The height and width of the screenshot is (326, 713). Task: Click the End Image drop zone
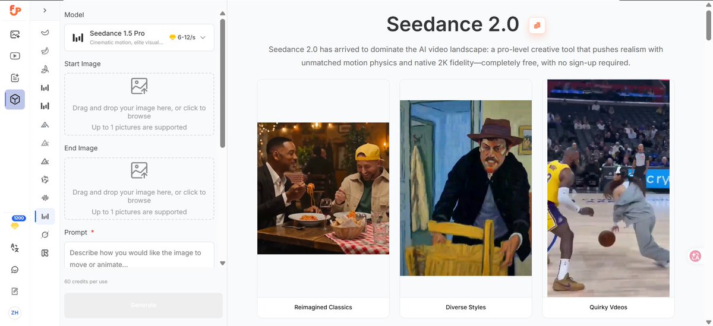point(139,188)
